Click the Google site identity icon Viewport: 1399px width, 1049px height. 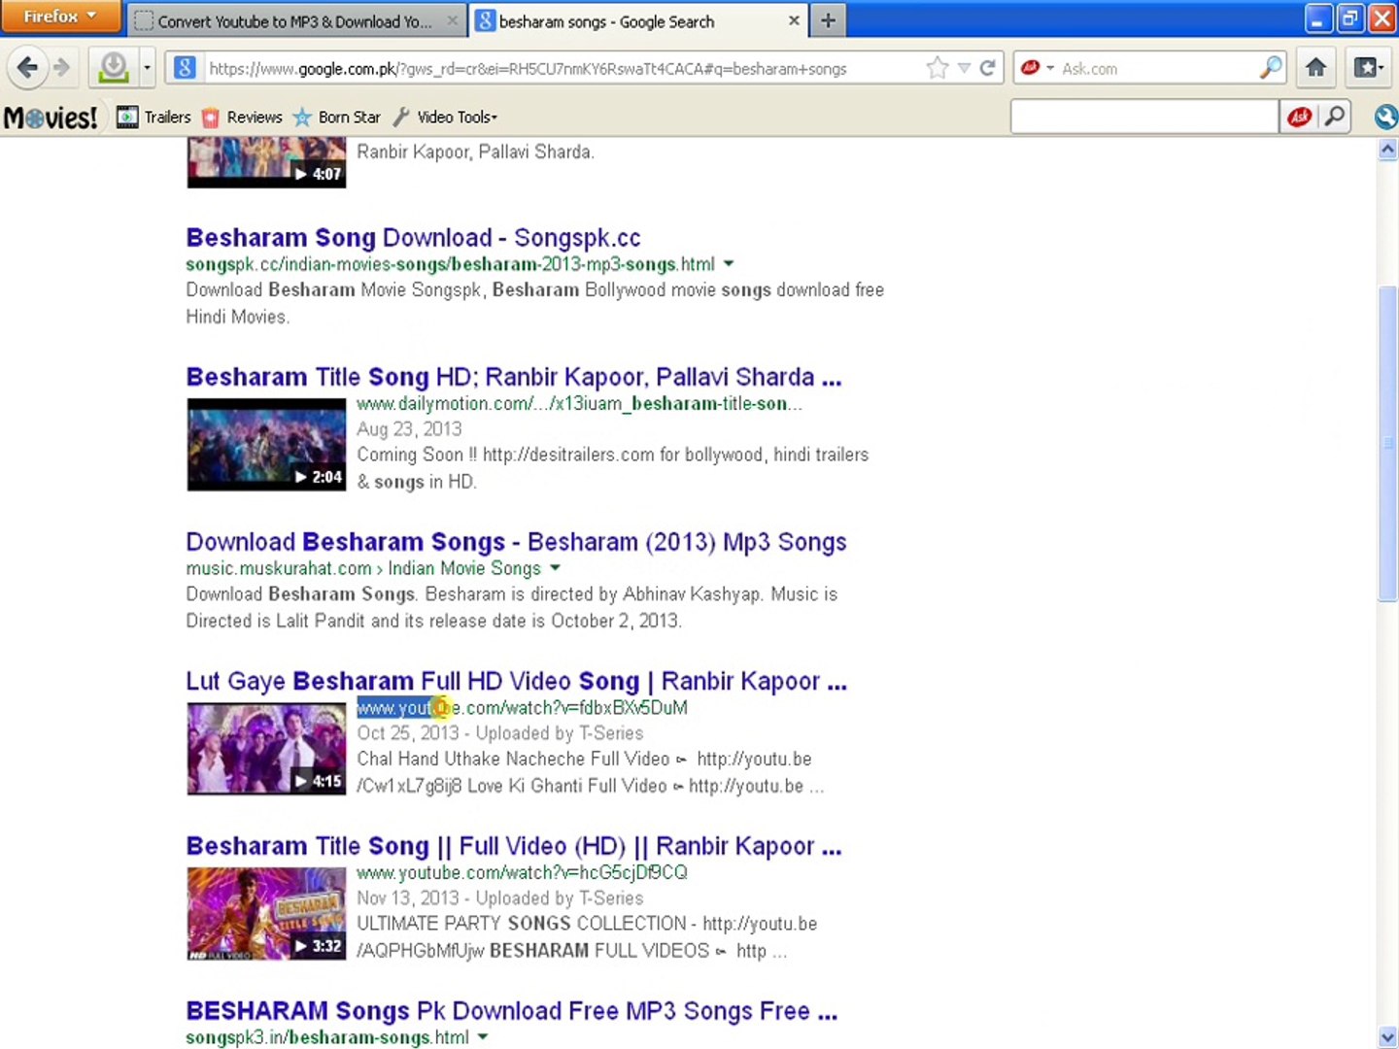pyautogui.click(x=184, y=68)
